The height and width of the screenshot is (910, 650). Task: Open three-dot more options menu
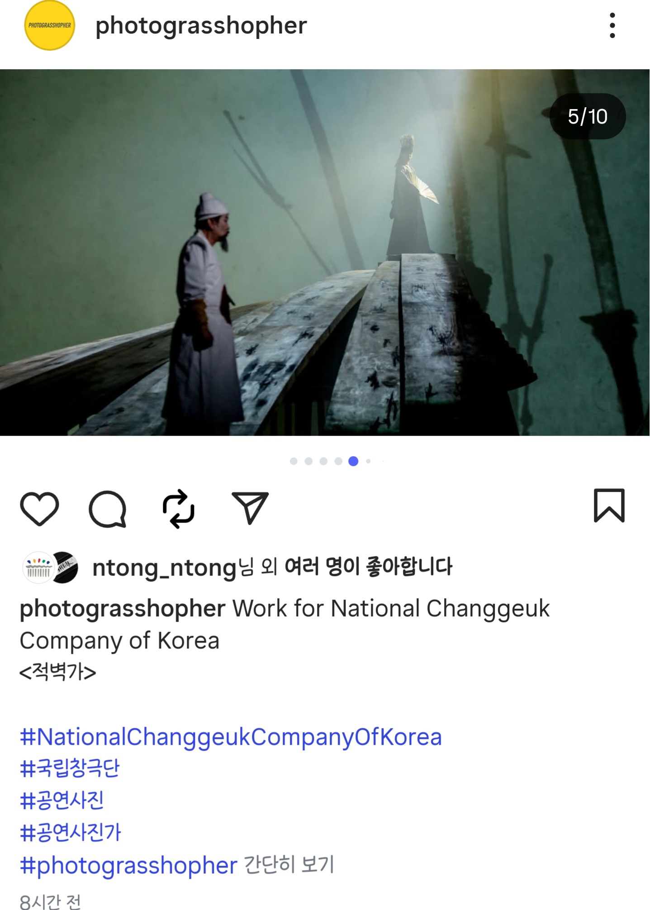pyautogui.click(x=612, y=25)
